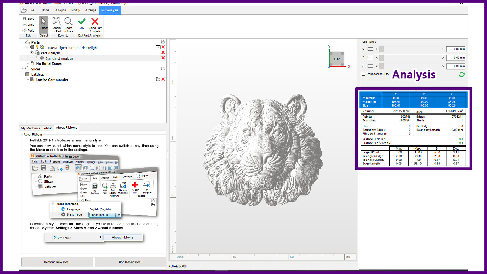This screenshot has height=274, width=487.
Task: Click the Y clip plane slider handle
Action: tap(381, 58)
